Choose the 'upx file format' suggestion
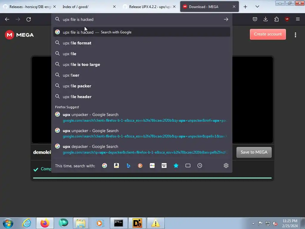 pos(141,43)
